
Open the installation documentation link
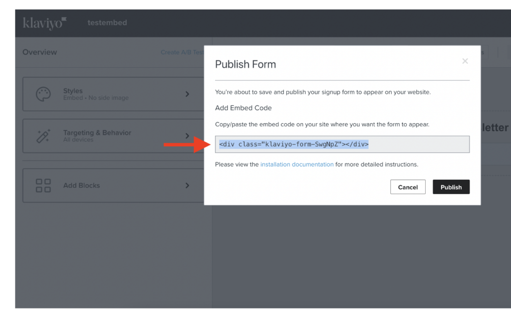[297, 164]
